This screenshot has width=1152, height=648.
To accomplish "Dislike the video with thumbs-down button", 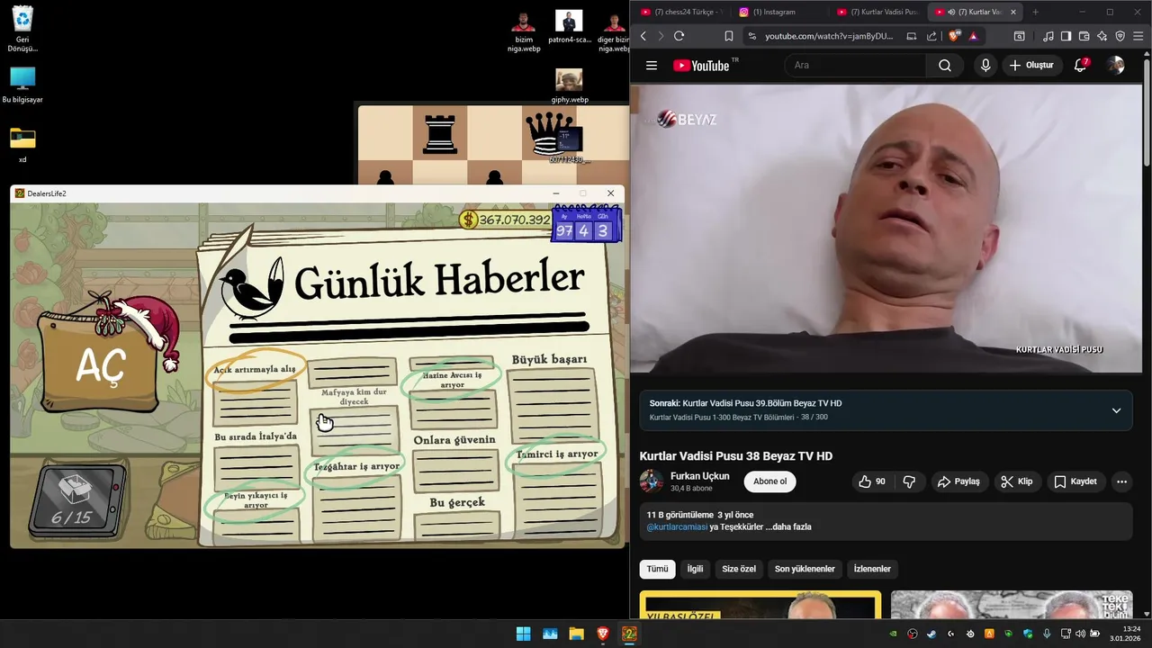I will (909, 481).
